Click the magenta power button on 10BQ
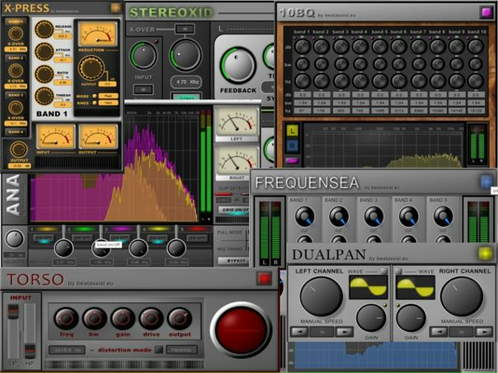 (x=486, y=12)
